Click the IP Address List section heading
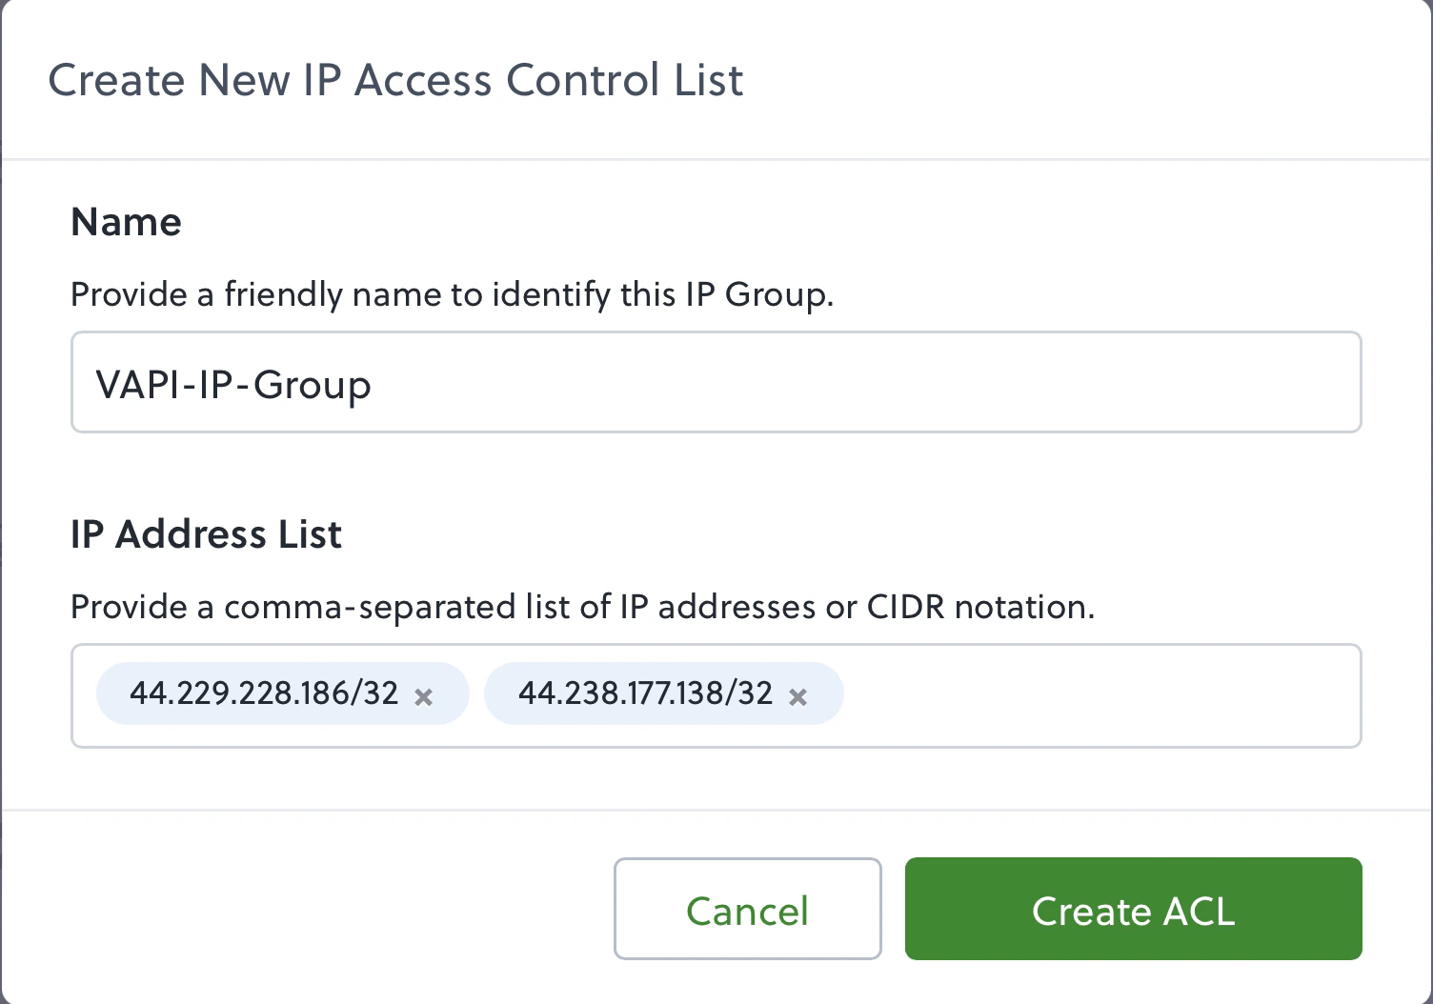Image resolution: width=1433 pixels, height=1004 pixels. [205, 534]
